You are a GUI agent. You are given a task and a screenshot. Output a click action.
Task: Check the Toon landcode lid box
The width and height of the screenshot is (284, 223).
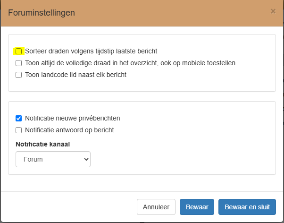coord(19,75)
